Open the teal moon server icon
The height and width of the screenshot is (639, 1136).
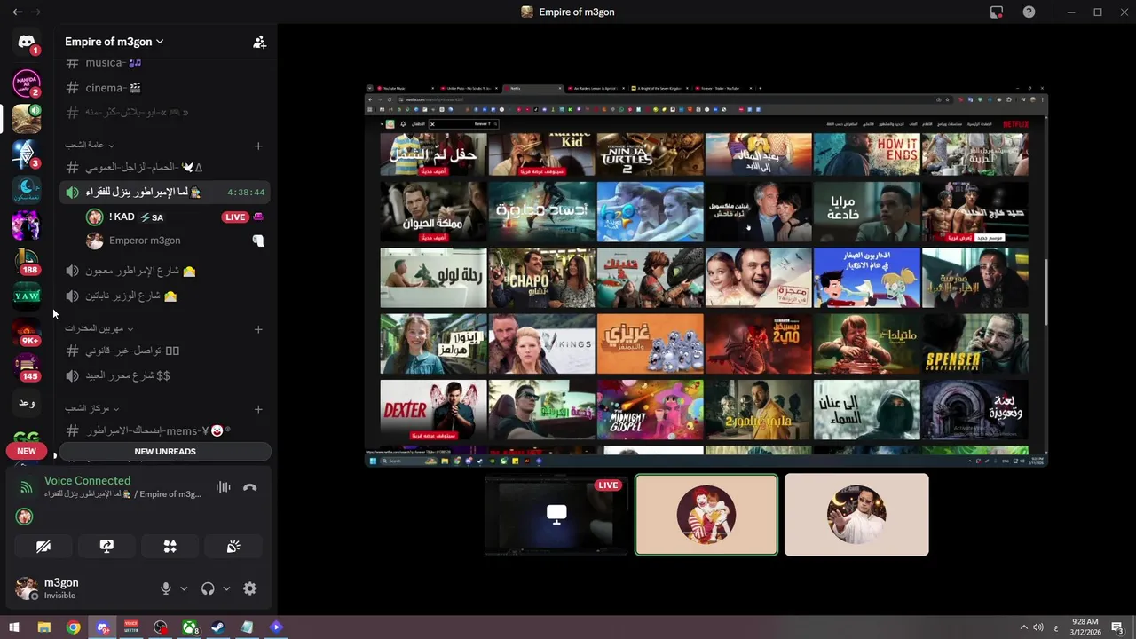click(x=27, y=189)
